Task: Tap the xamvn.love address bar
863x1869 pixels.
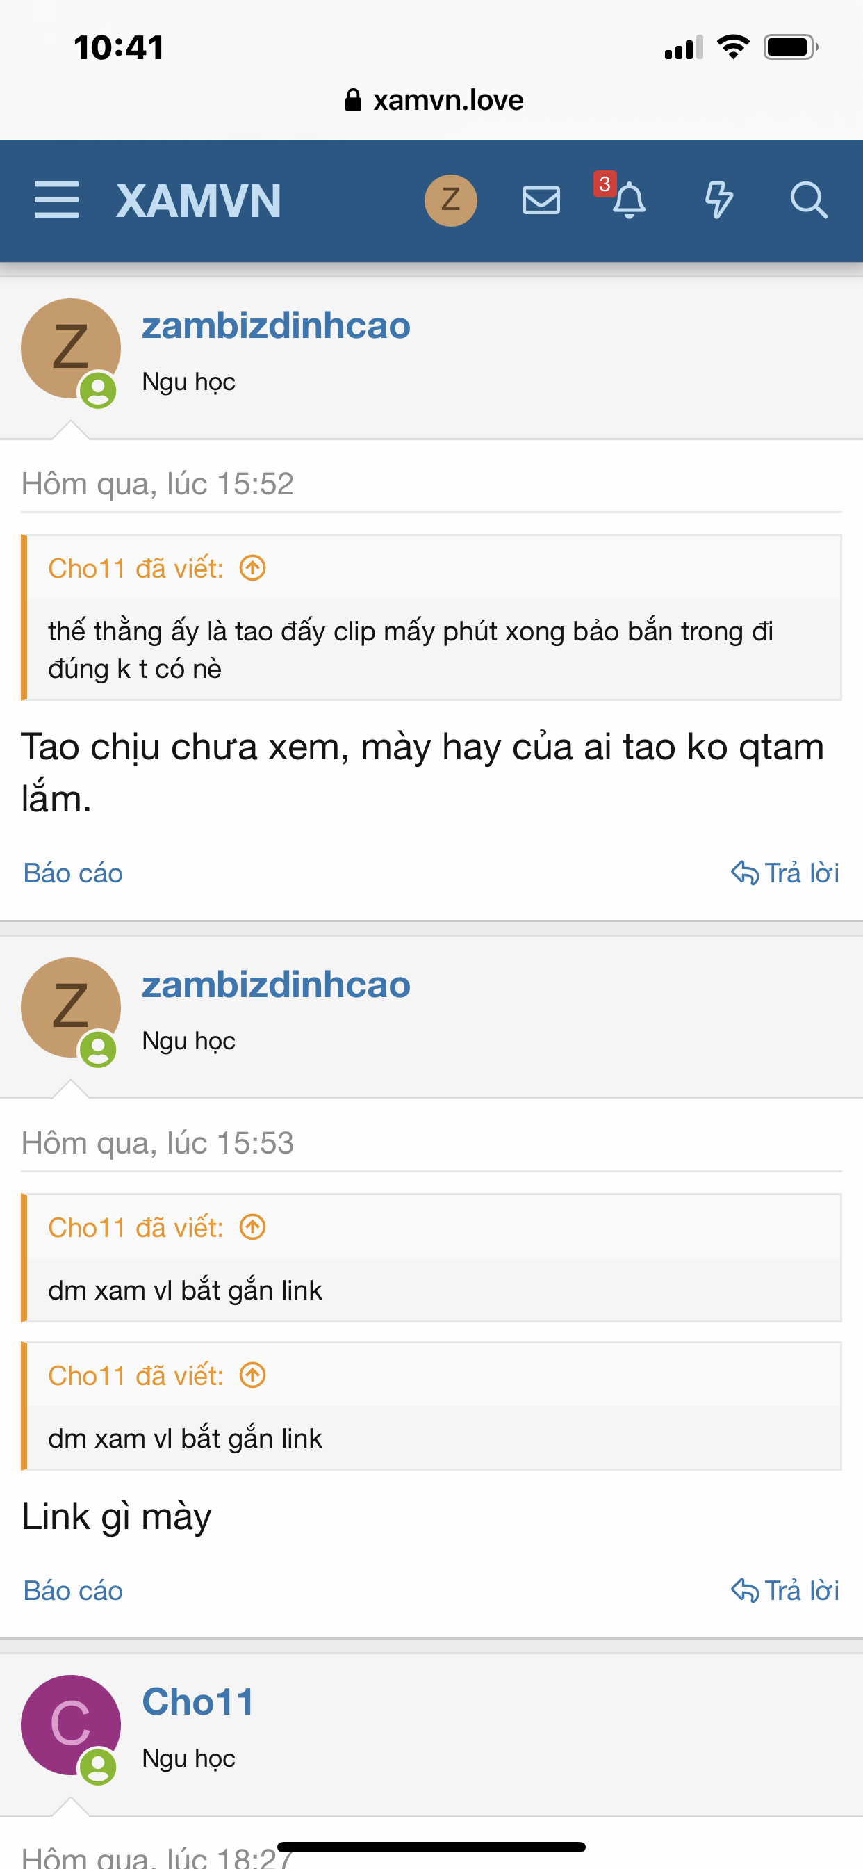Action: [434, 100]
